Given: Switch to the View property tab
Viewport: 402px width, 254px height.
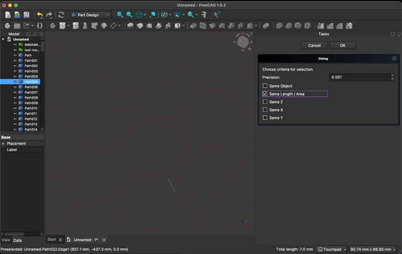Looking at the screenshot, I should click(6, 240).
